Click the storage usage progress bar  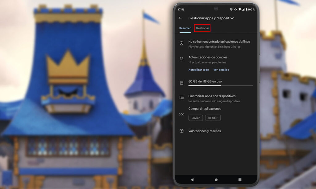(221, 86)
